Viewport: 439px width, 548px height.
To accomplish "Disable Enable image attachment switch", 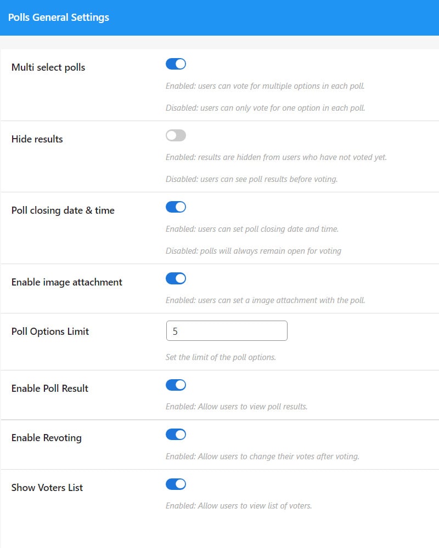I will click(x=176, y=278).
